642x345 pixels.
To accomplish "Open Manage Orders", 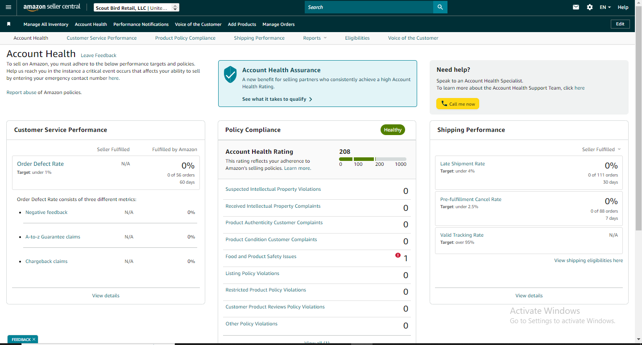I will [x=278, y=24].
